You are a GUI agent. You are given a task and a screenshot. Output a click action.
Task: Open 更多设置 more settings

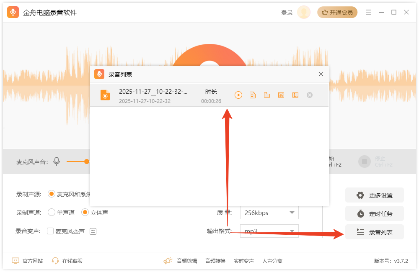coord(374,195)
